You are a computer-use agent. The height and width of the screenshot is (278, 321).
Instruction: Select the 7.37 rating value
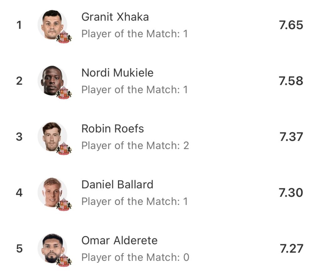tap(291, 137)
